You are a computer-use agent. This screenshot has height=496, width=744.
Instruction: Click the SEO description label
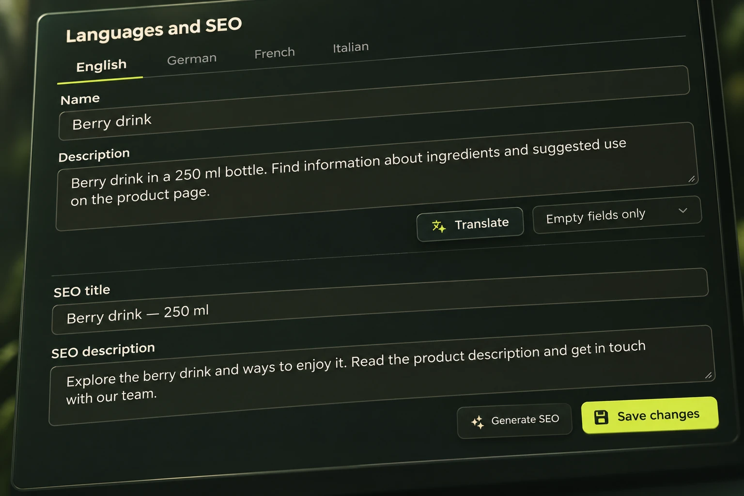click(x=103, y=351)
